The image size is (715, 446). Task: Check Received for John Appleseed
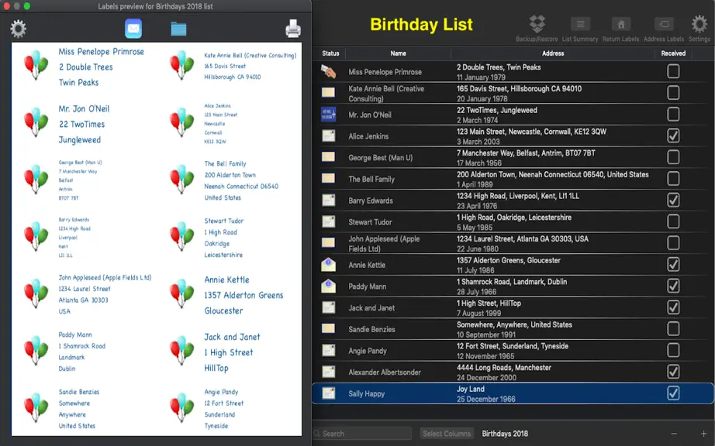pos(673,242)
